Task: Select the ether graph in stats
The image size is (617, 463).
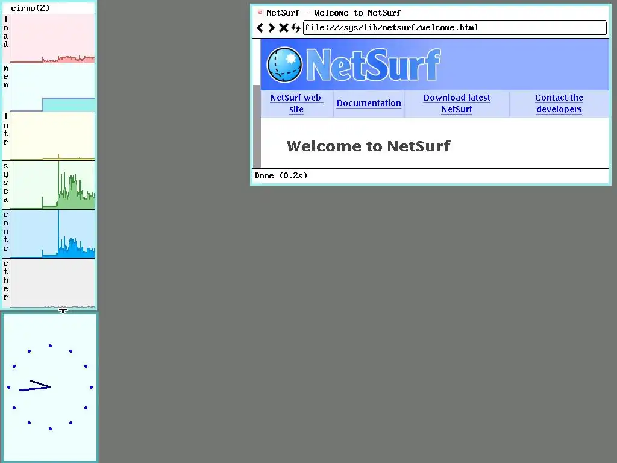Action: coord(52,283)
